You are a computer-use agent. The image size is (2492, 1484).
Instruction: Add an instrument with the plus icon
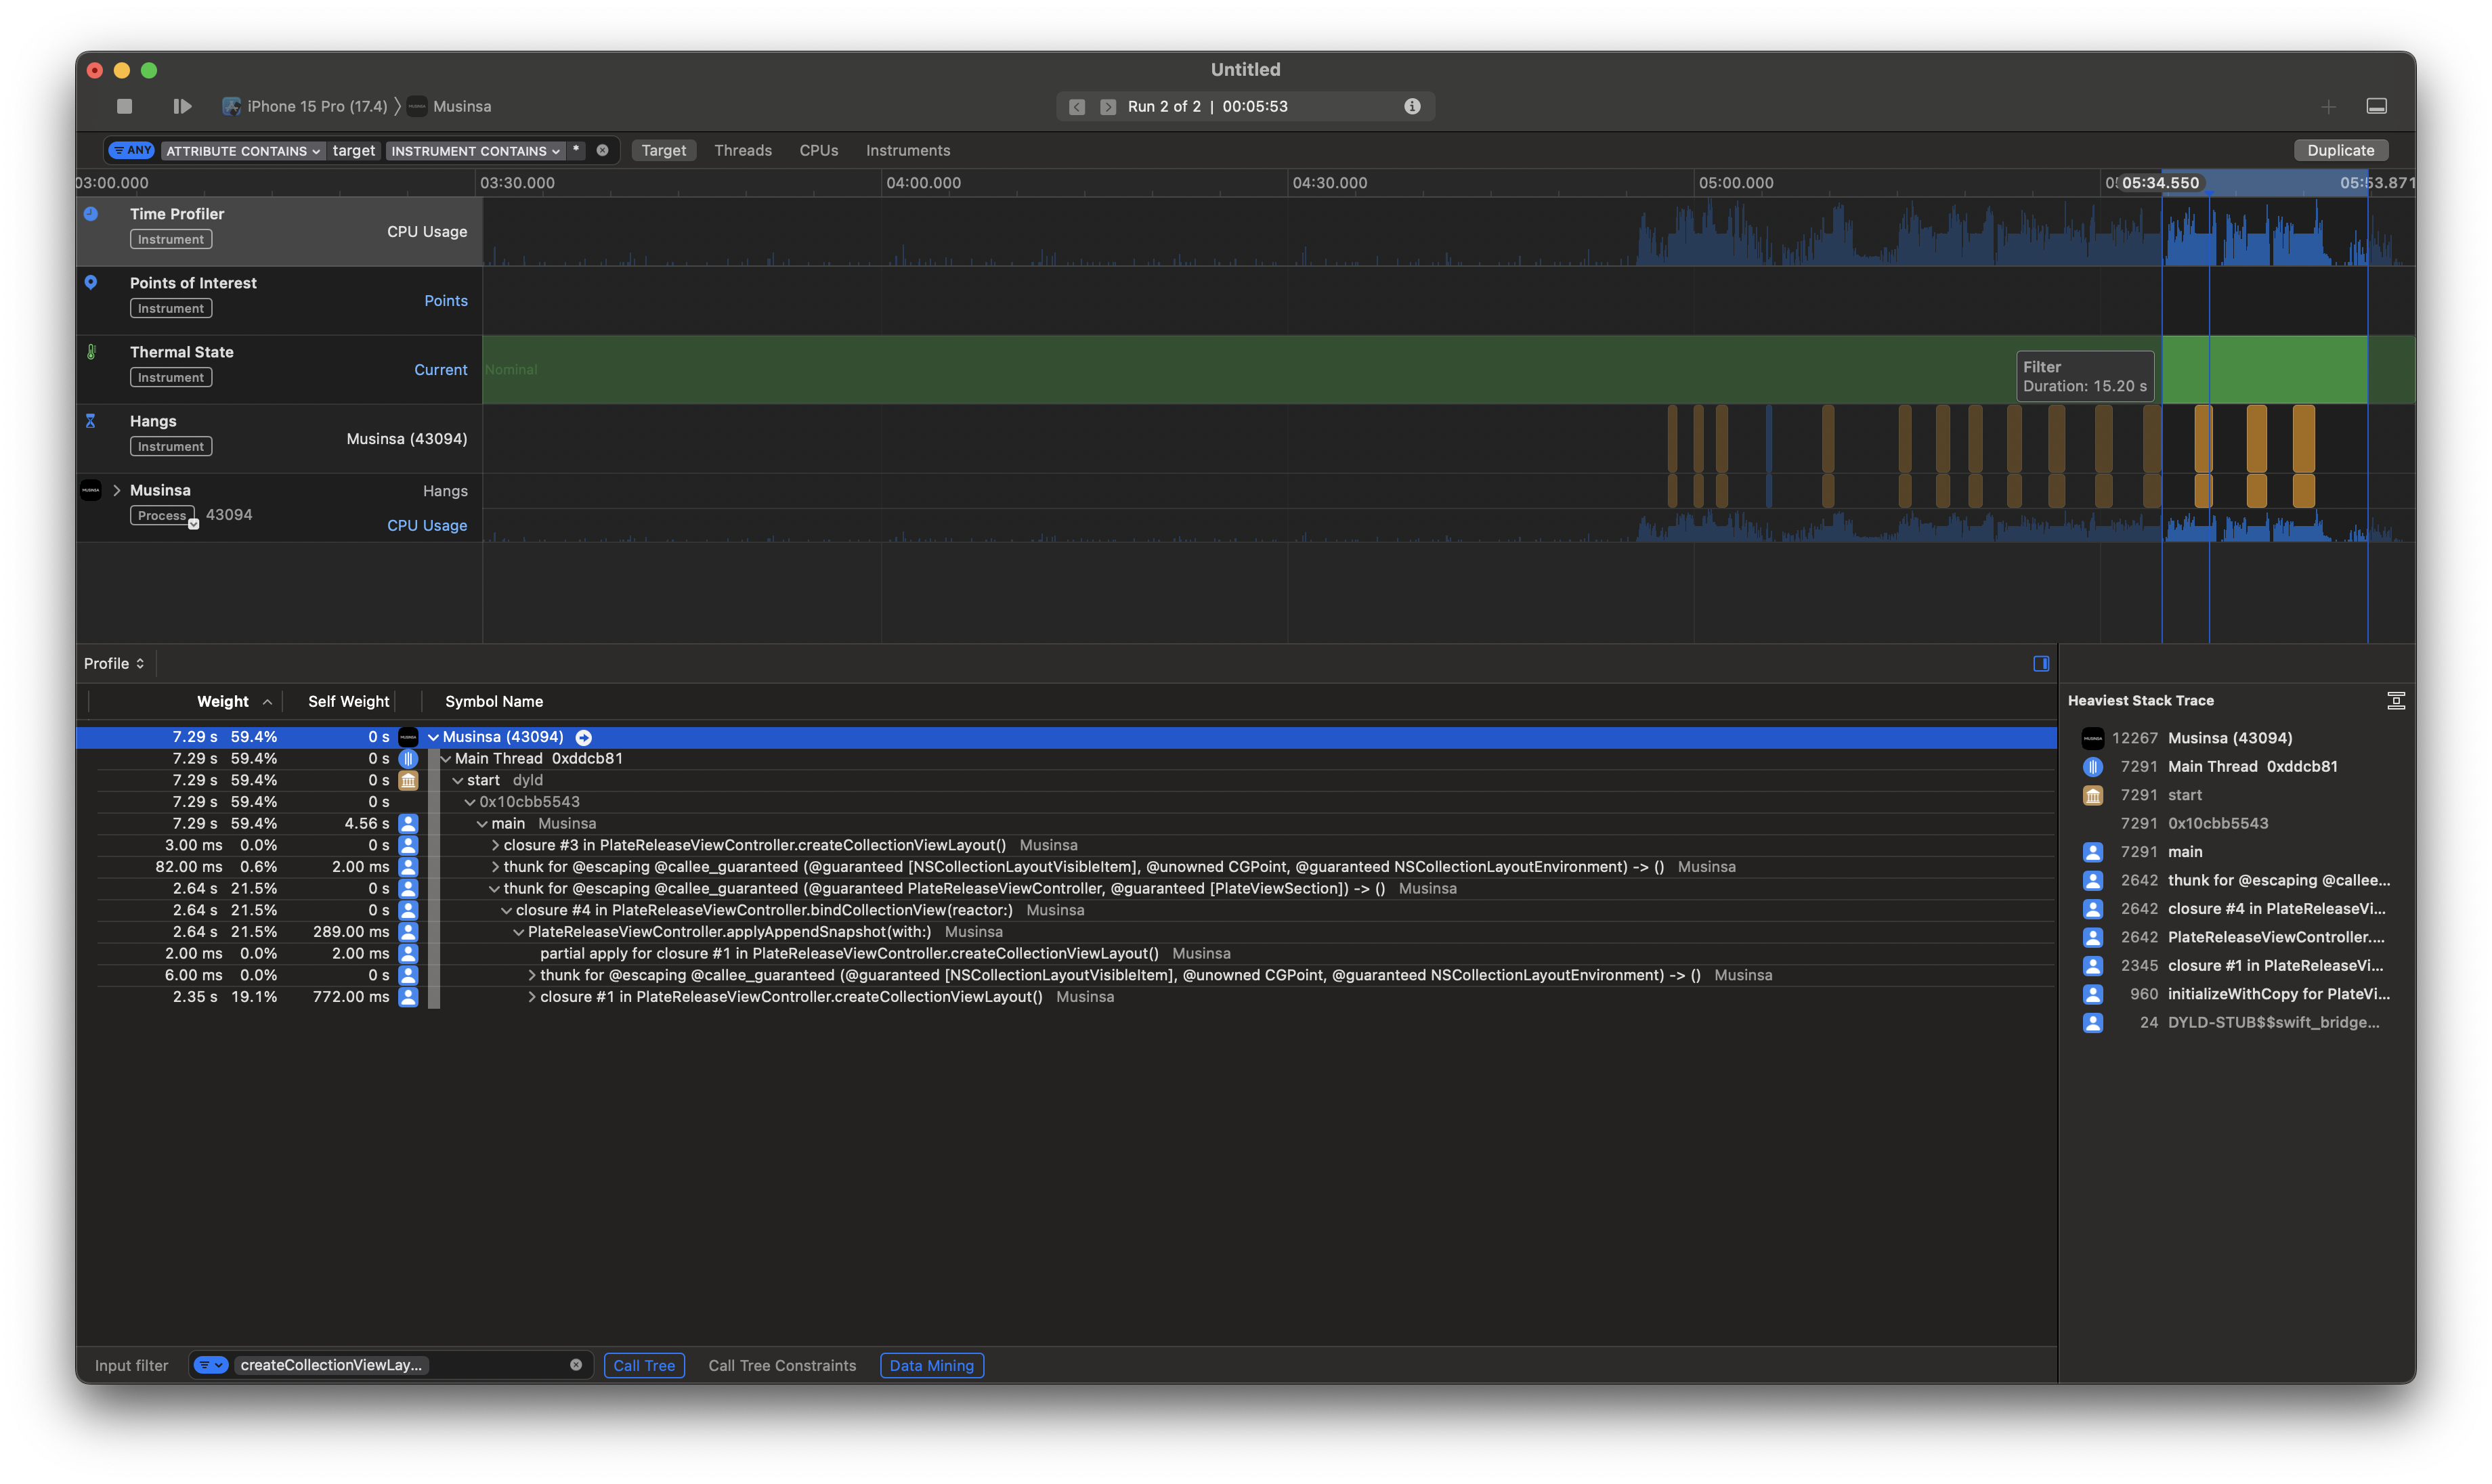pos(2329,107)
